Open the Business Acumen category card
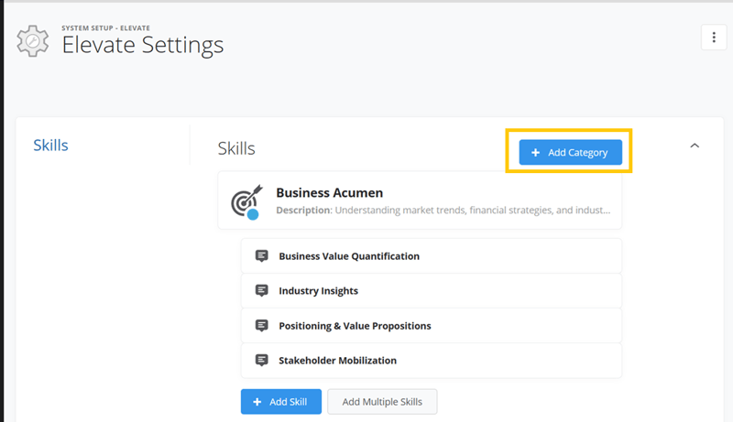 pyautogui.click(x=420, y=200)
